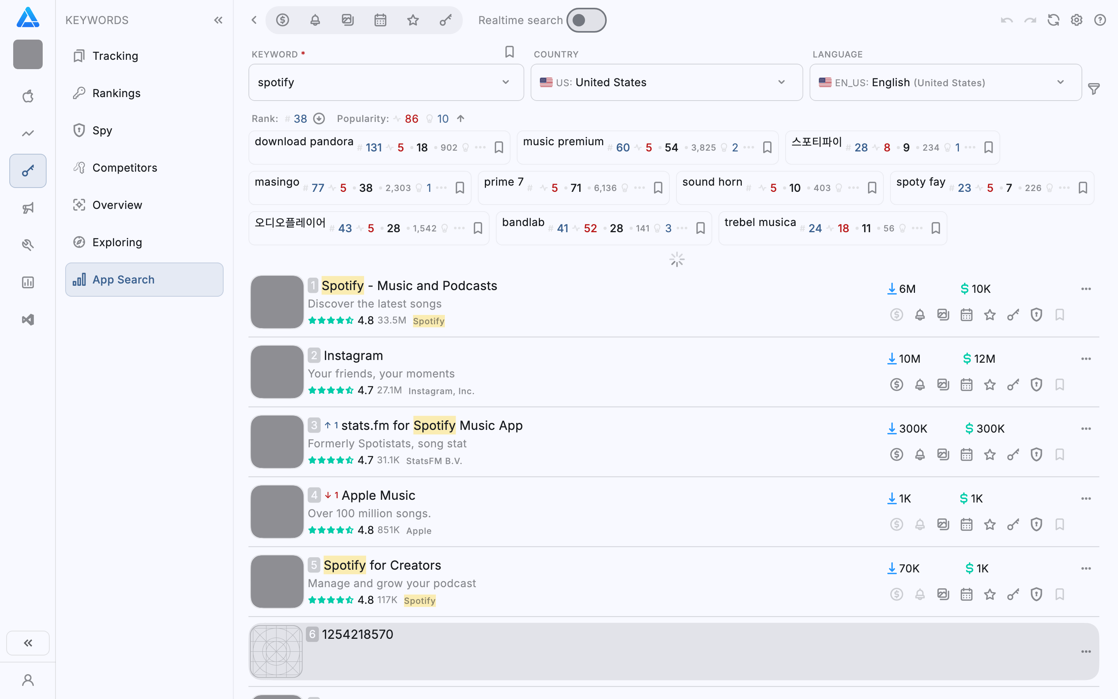Expand the Country dropdown set to United States
Image resolution: width=1118 pixels, height=699 pixels.
click(x=666, y=82)
